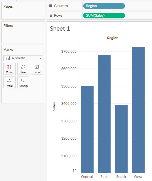Click the Pages shelf area
The height and width of the screenshot is (181, 152).
[x=23, y=11]
